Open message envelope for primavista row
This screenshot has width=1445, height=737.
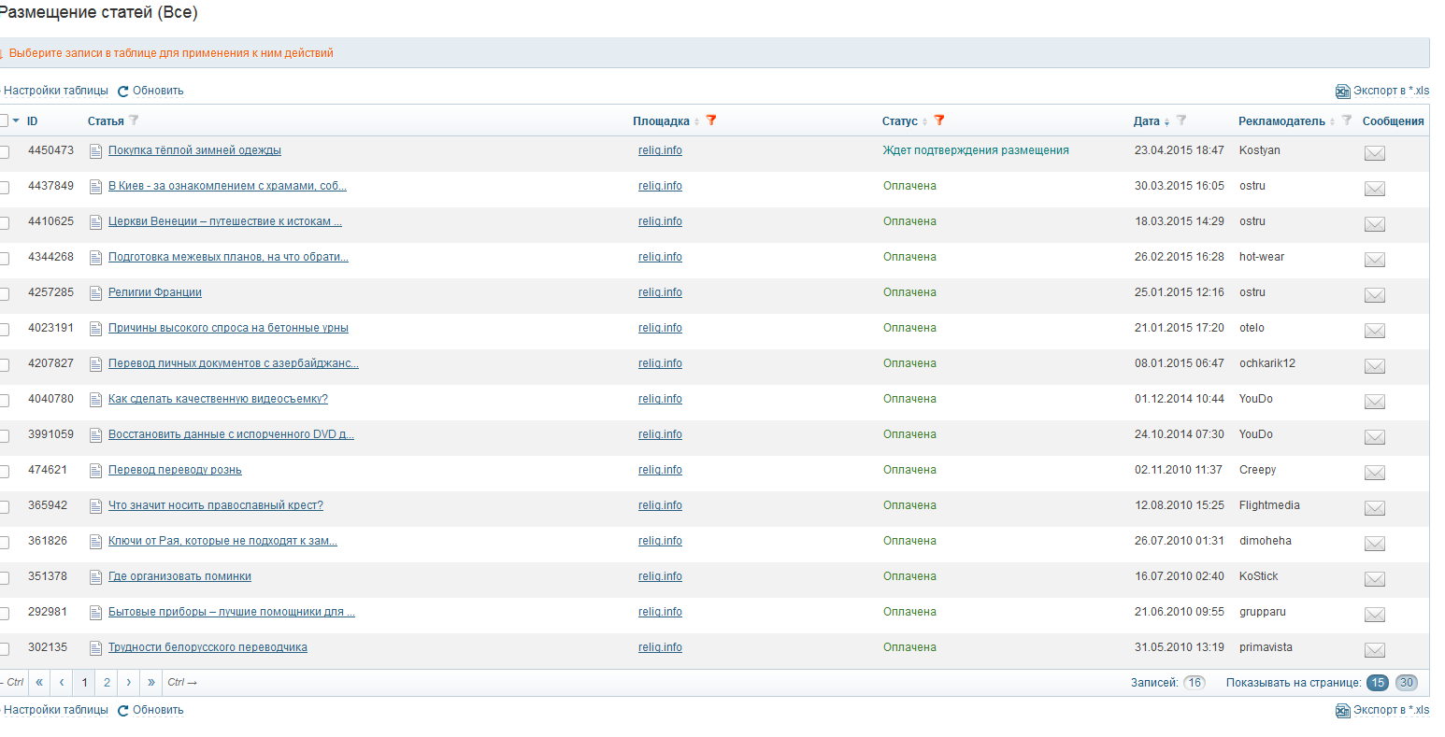click(x=1374, y=650)
